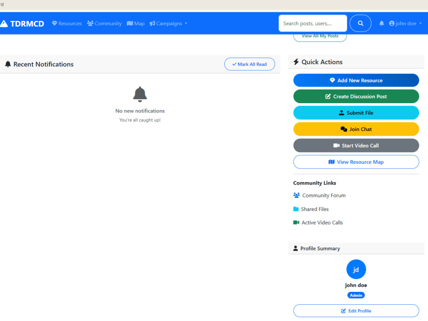The width and height of the screenshot is (428, 321).
Task: Focus the search posts input field
Action: pyautogui.click(x=313, y=24)
